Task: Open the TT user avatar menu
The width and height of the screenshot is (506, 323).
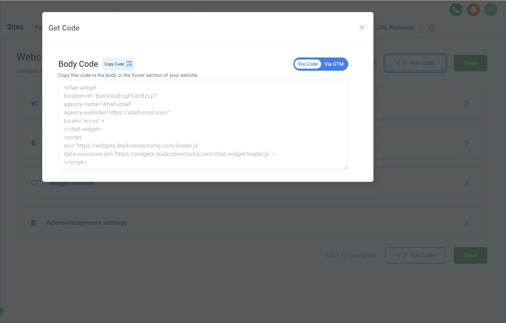Action: tap(491, 10)
